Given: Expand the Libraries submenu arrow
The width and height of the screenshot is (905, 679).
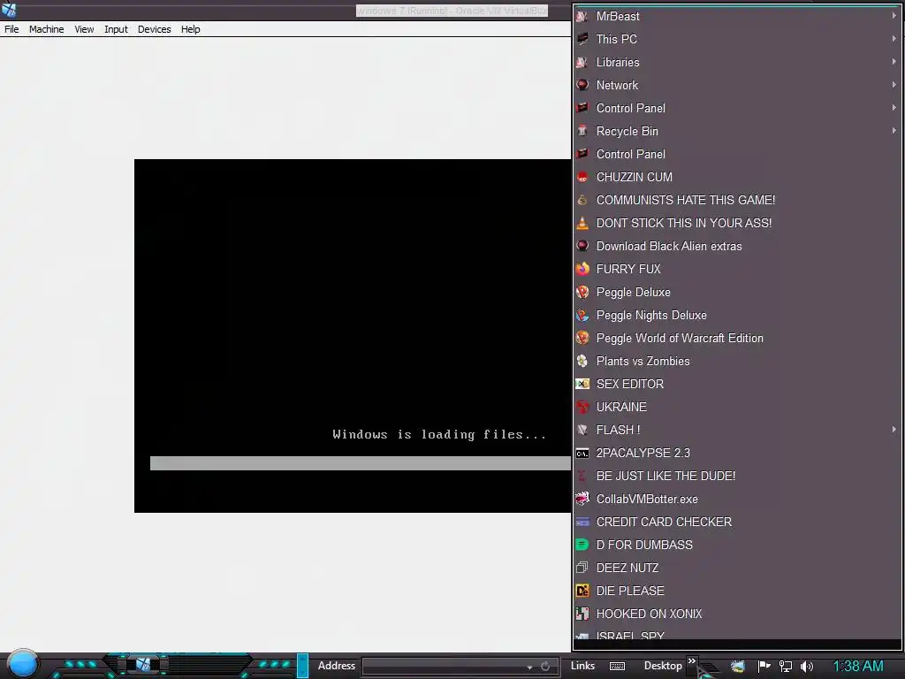Looking at the screenshot, I should [x=894, y=62].
